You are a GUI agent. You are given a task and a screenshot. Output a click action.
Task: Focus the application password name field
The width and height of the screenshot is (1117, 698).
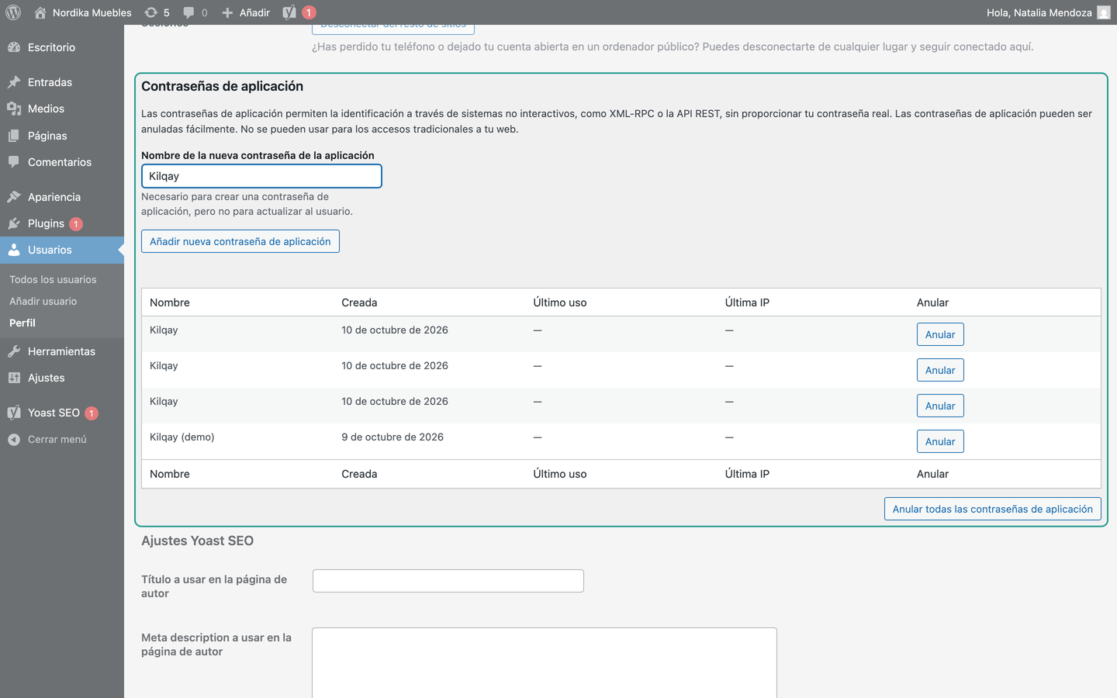(x=261, y=176)
